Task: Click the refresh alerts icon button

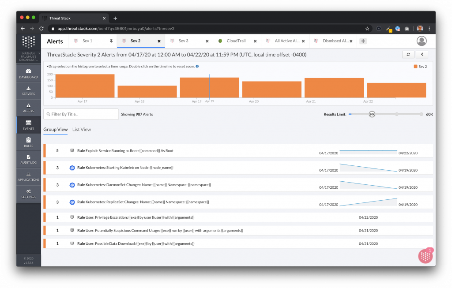Action: [x=408, y=54]
